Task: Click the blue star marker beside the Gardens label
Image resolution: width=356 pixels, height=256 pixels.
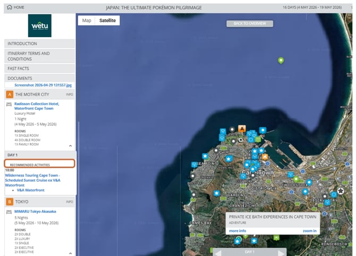Action: coord(217,193)
